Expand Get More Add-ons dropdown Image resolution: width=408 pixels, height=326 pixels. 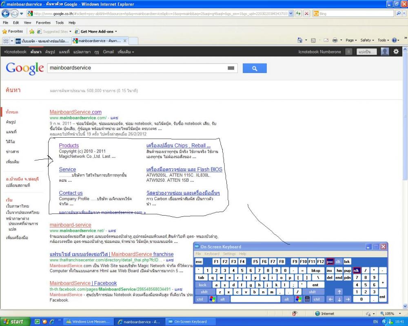click(116, 31)
